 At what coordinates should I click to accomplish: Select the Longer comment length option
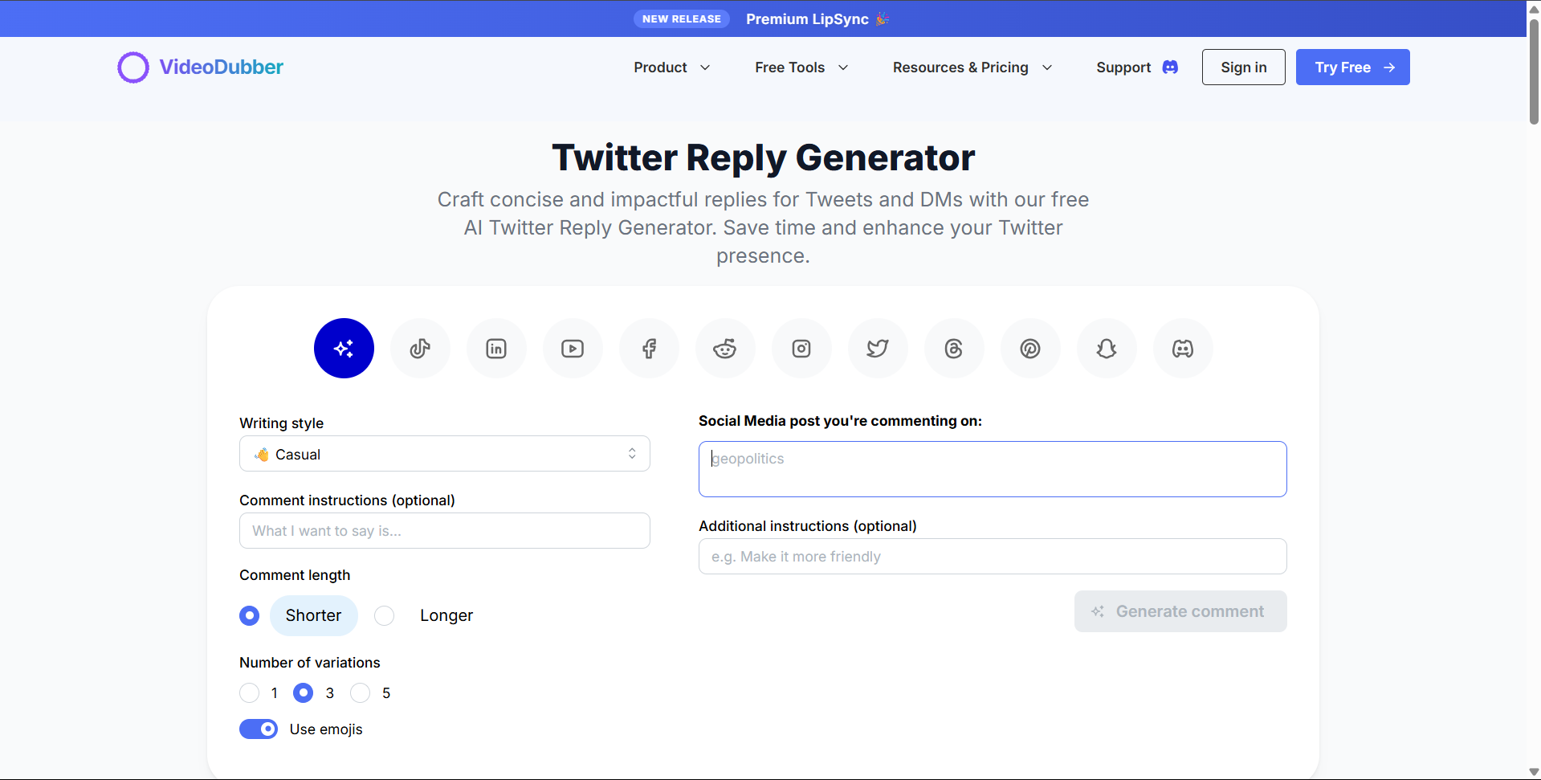[384, 615]
